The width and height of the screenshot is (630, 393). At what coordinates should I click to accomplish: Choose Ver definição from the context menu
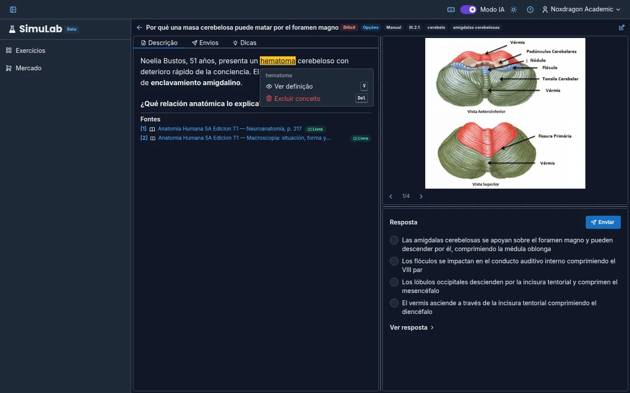(x=317, y=86)
